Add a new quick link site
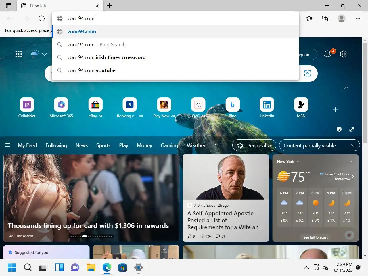Screen dimensions: 368x276 click(335, 110)
